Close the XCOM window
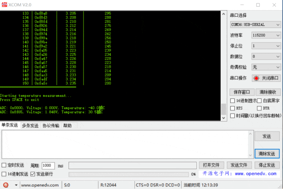Screen dimensions: 283x189 click(274, 5)
